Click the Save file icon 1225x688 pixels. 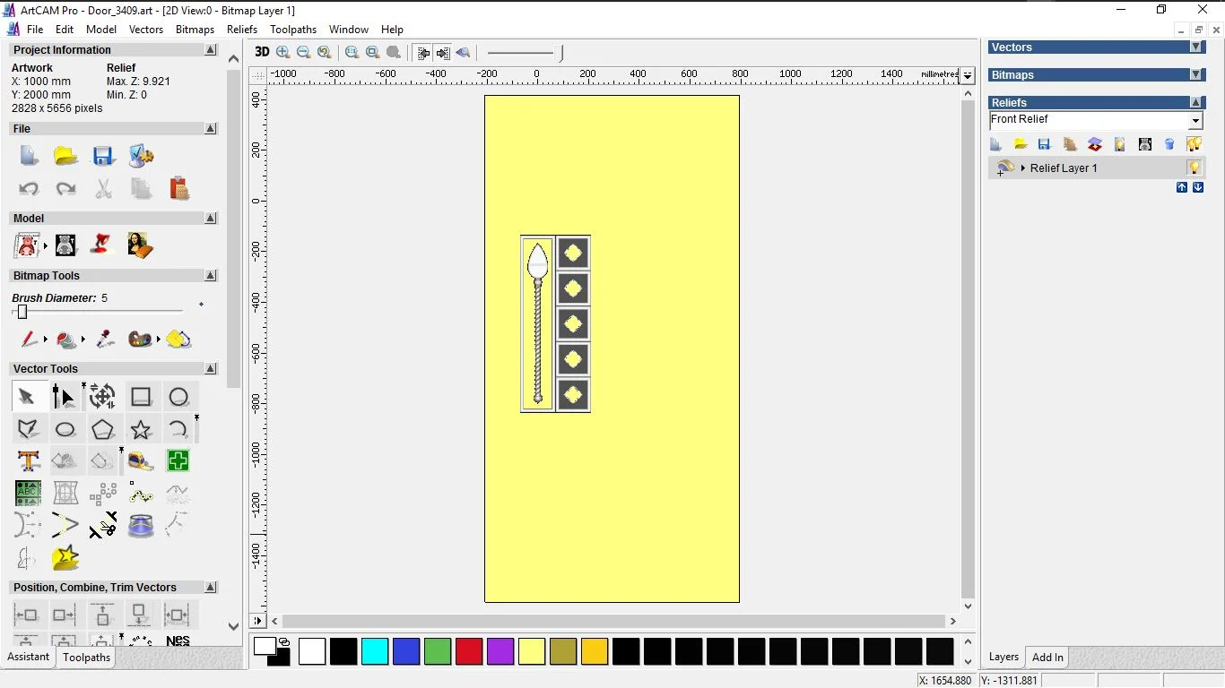(x=103, y=156)
